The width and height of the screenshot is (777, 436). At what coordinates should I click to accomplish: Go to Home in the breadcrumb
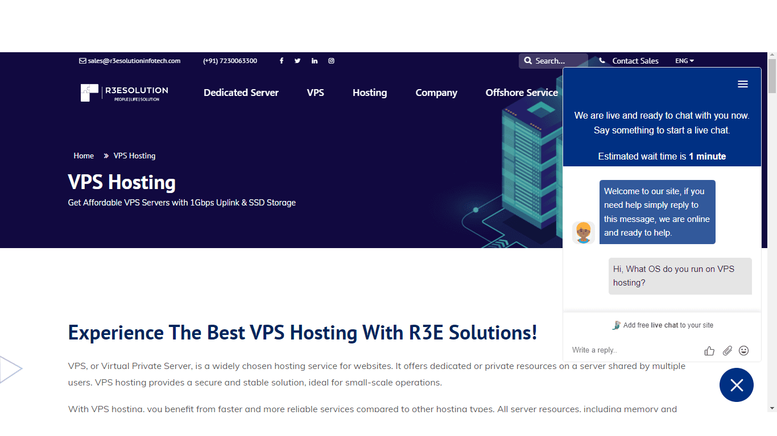(84, 156)
